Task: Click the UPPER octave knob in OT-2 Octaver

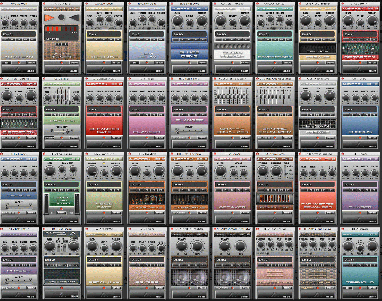Action: pos(244,173)
